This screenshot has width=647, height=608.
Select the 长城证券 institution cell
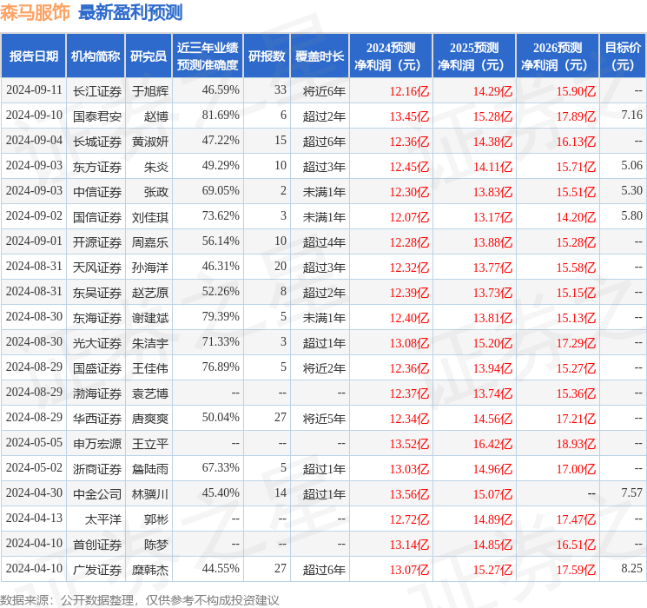[x=97, y=142]
